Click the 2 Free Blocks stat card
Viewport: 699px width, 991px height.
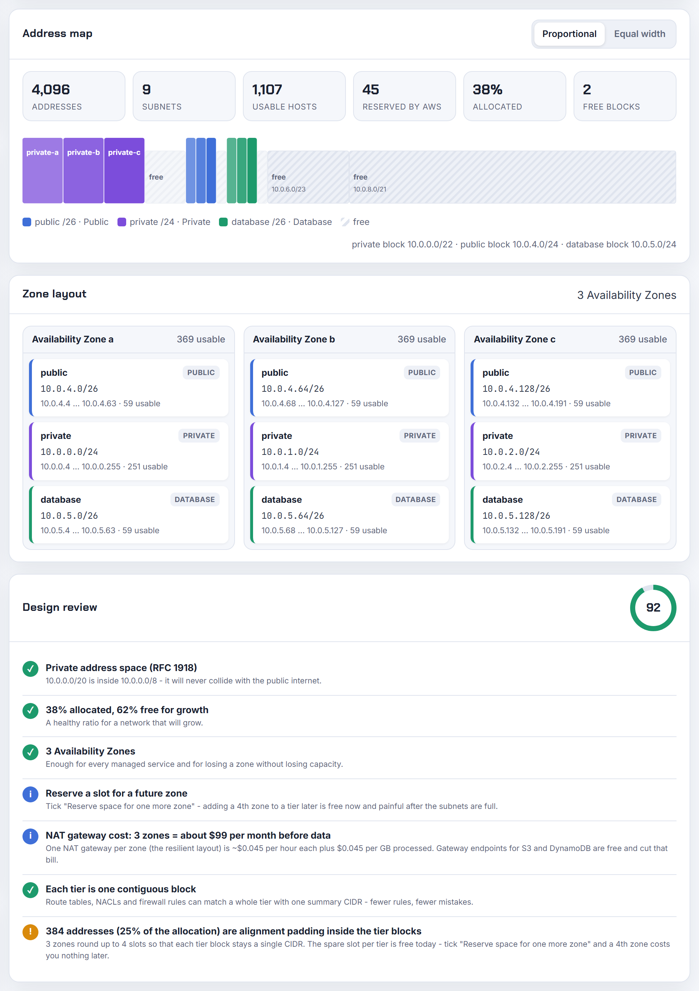coord(625,96)
